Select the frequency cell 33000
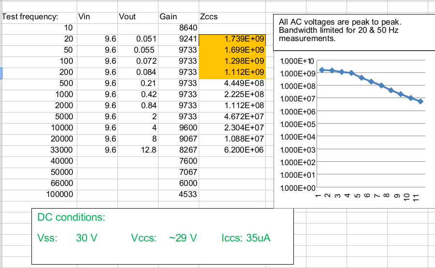Screen dimensions: 435x268 pyautogui.click(x=40, y=150)
